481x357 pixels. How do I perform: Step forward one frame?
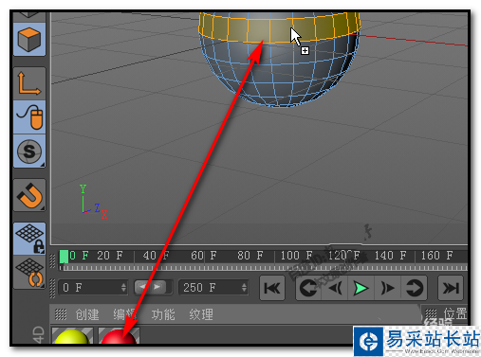(x=388, y=288)
